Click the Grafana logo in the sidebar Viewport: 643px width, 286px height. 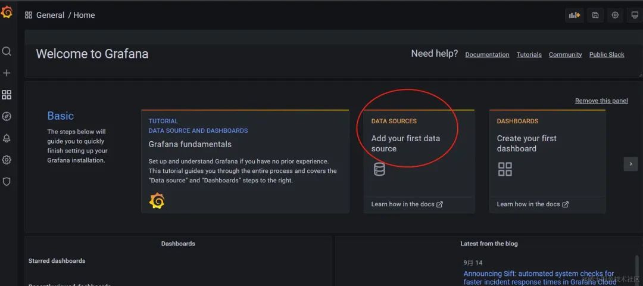click(7, 13)
